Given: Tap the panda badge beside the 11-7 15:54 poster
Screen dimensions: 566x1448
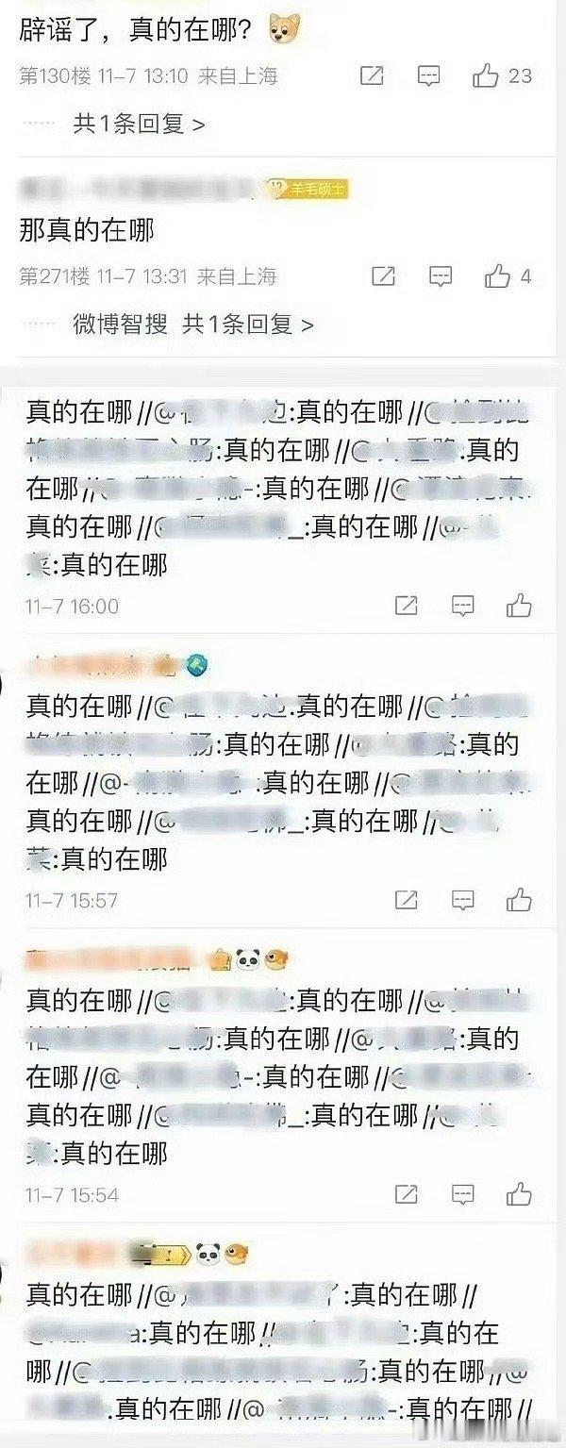Looking at the screenshot, I should coord(247,960).
